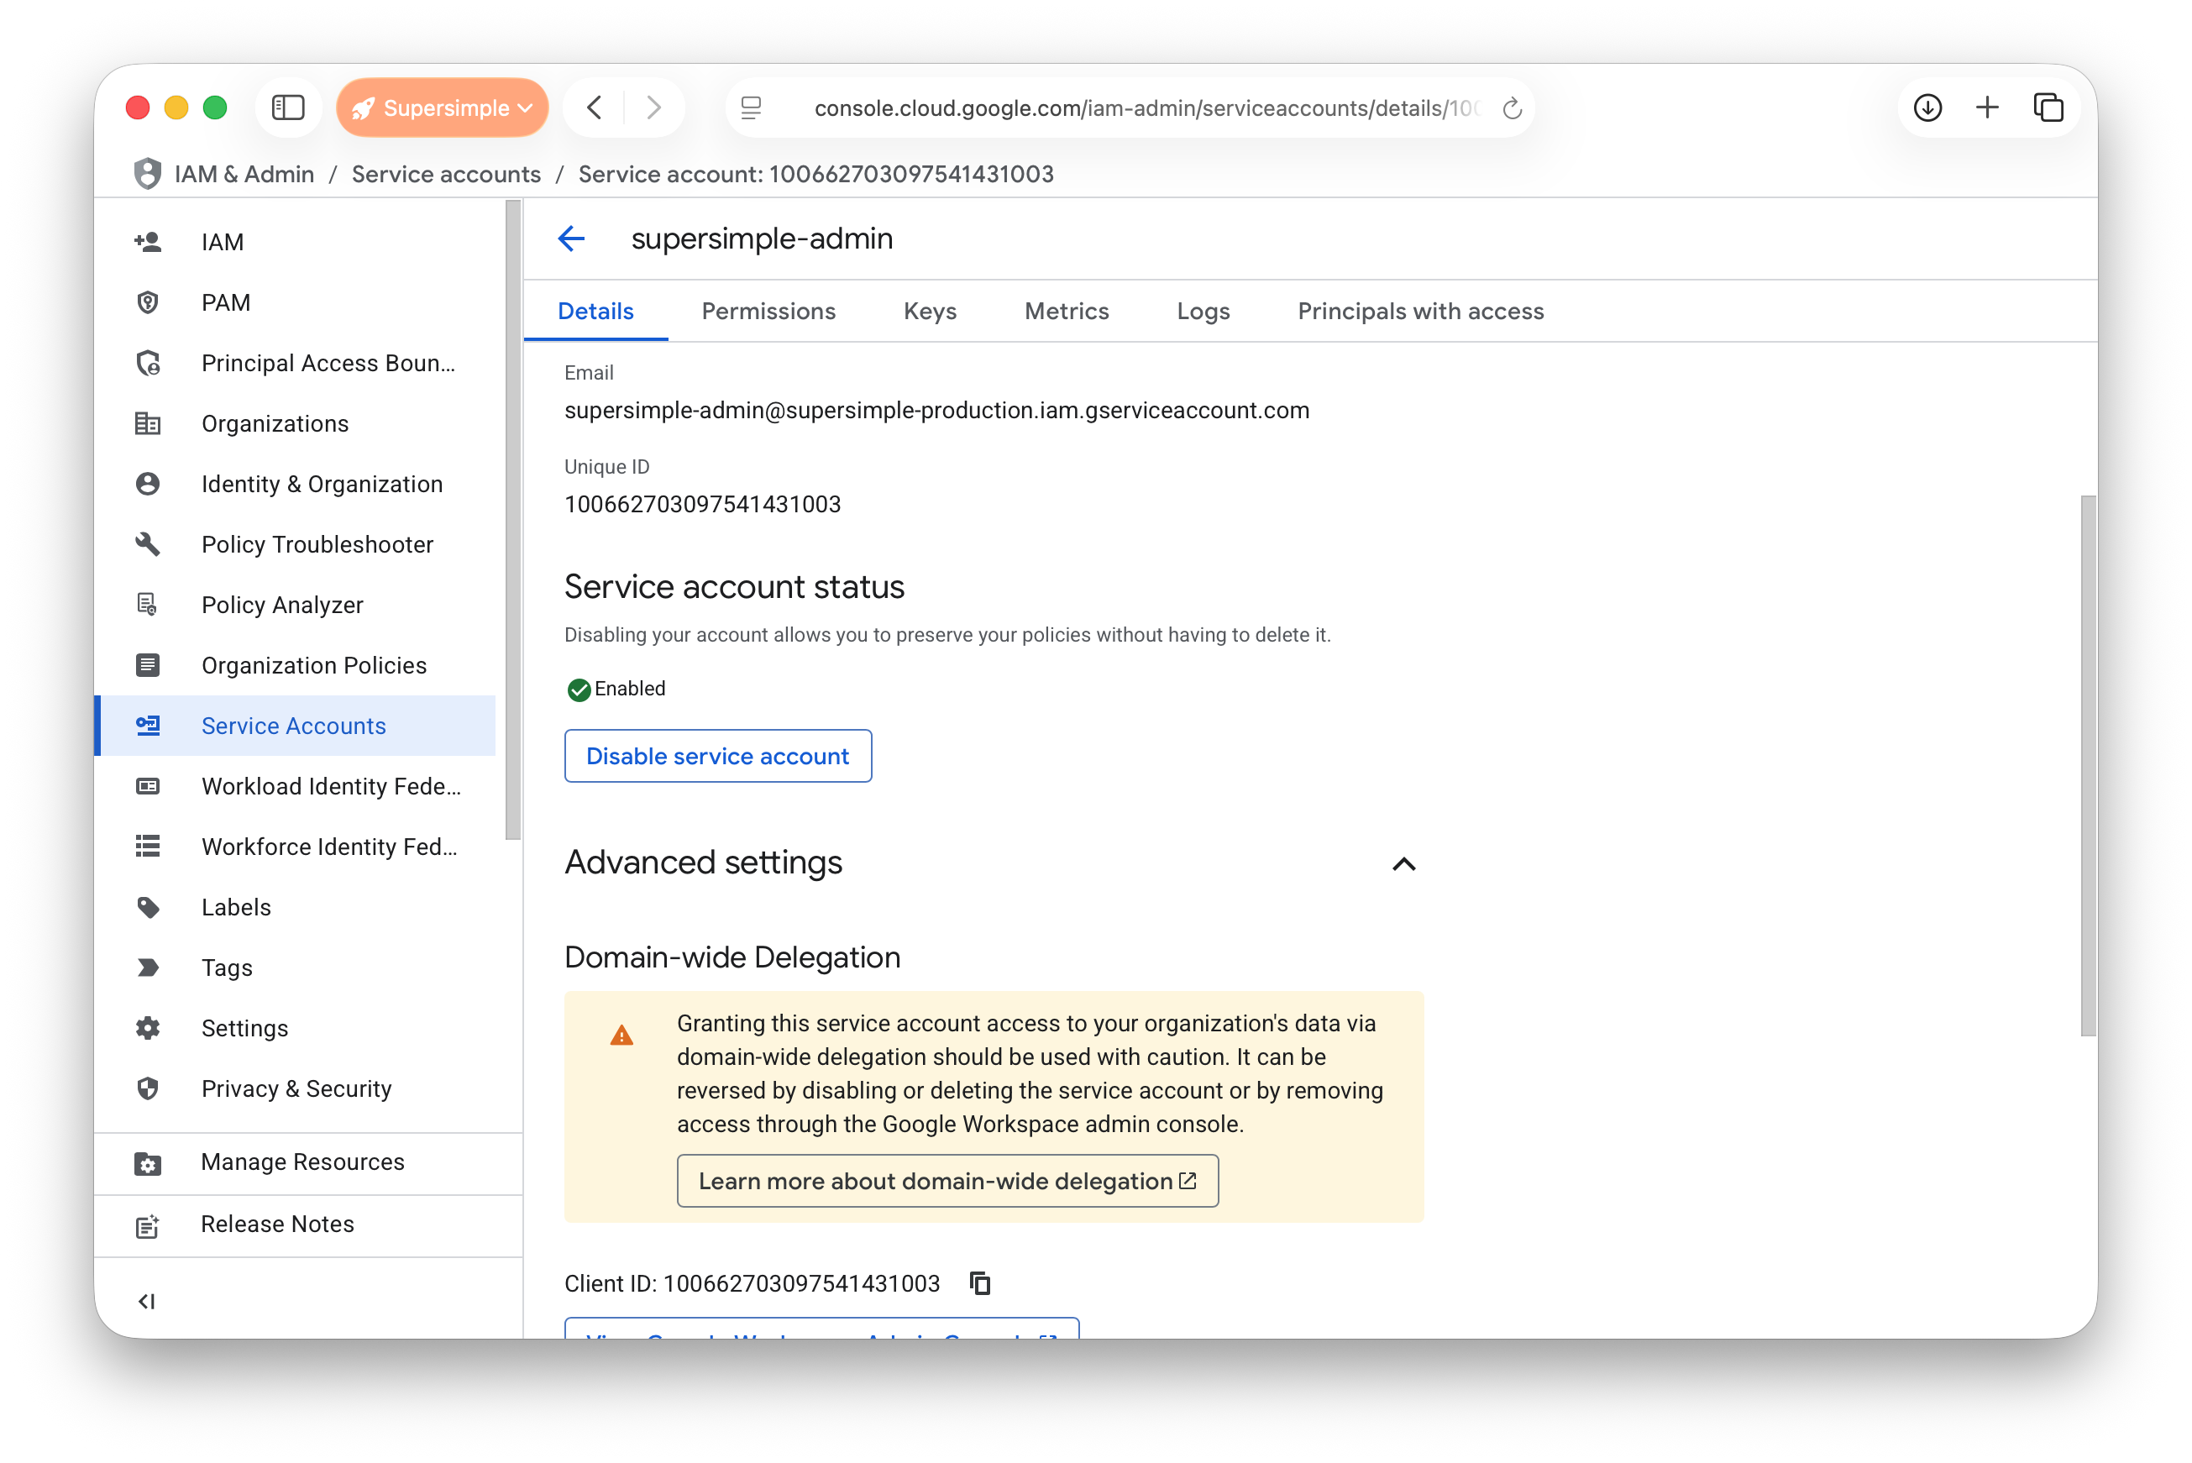Open Learn more about domain-wide delegation
This screenshot has height=1463, width=2192.
947,1181
